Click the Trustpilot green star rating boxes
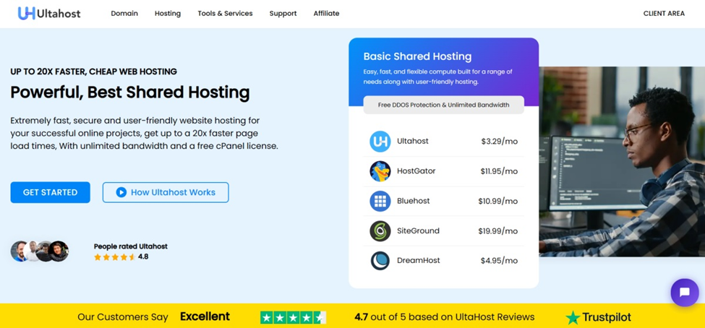Screen dimensions: 705x328 (x=293, y=316)
